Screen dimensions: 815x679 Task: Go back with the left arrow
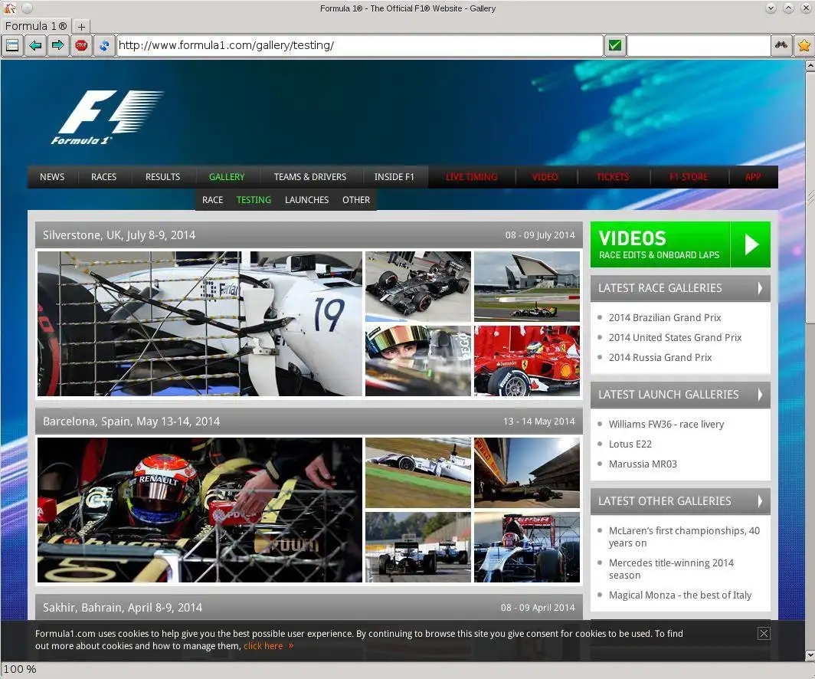click(x=35, y=46)
